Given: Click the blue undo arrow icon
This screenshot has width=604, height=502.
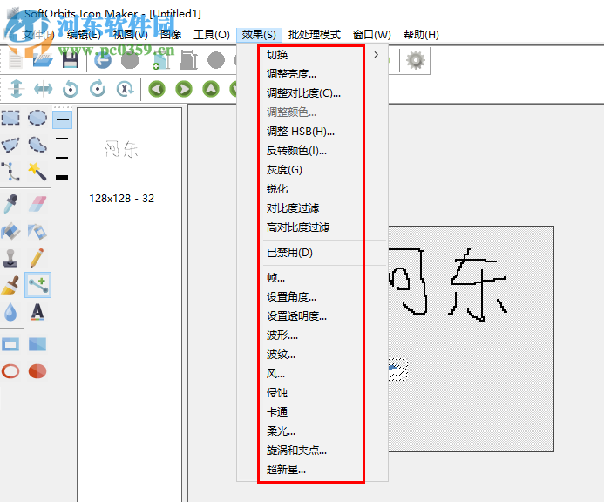Looking at the screenshot, I should [103, 60].
